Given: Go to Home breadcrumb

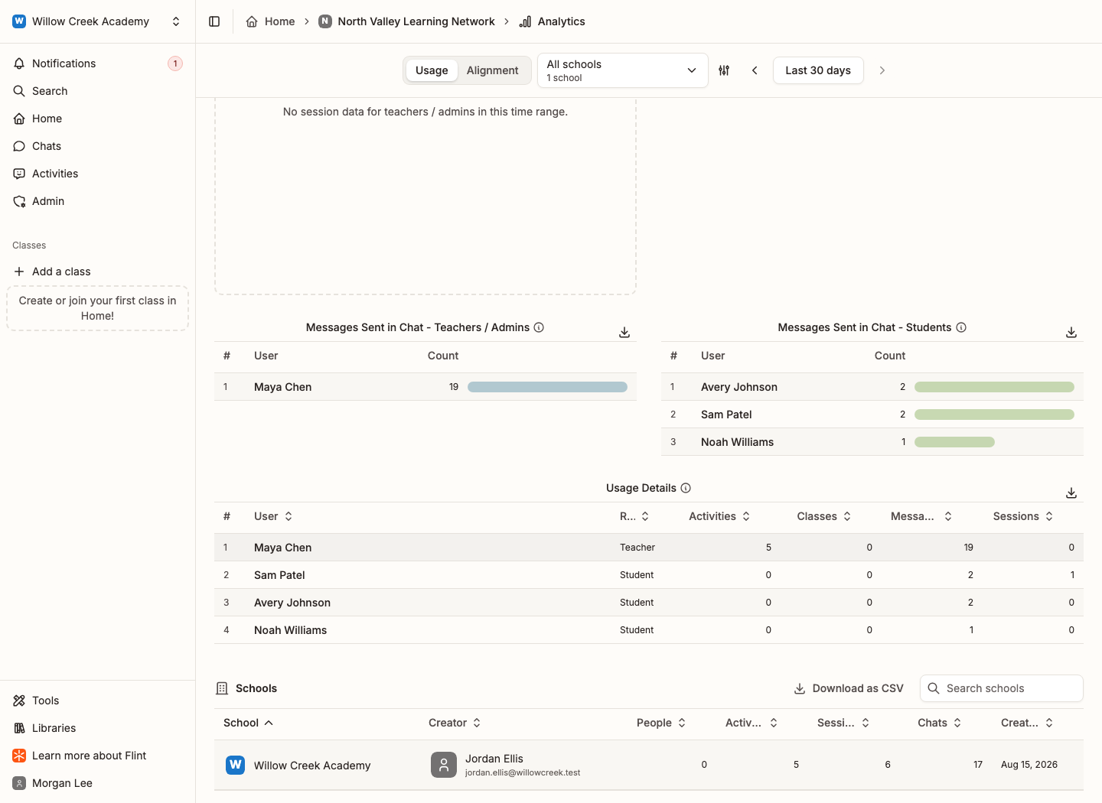Looking at the screenshot, I should [x=270, y=21].
